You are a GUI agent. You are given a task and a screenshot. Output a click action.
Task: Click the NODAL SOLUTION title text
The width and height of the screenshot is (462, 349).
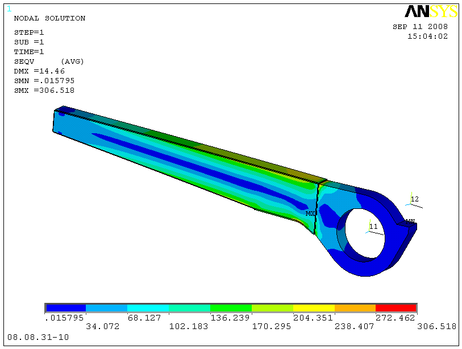(49, 18)
